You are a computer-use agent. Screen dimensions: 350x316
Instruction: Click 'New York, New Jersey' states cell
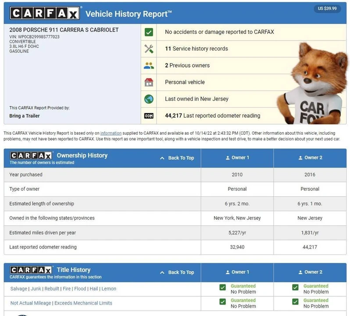pyautogui.click(x=237, y=218)
